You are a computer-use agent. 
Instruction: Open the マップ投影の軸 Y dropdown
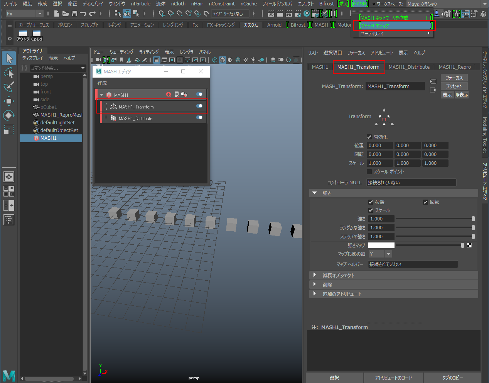pos(380,254)
